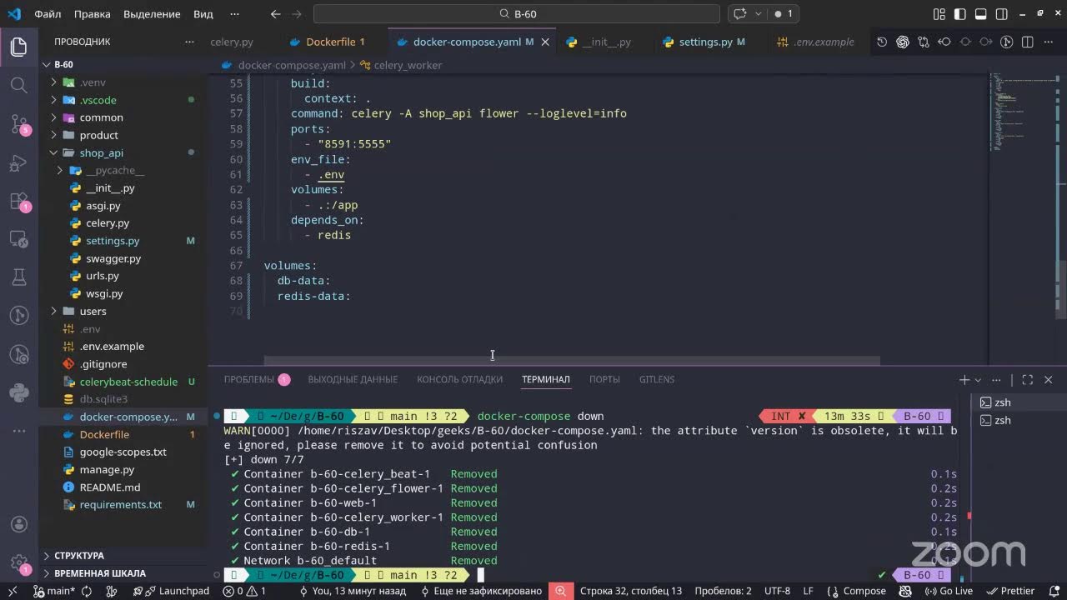Open the Explorer view in activity bar
Image resolution: width=1067 pixels, height=600 pixels.
click(x=18, y=47)
